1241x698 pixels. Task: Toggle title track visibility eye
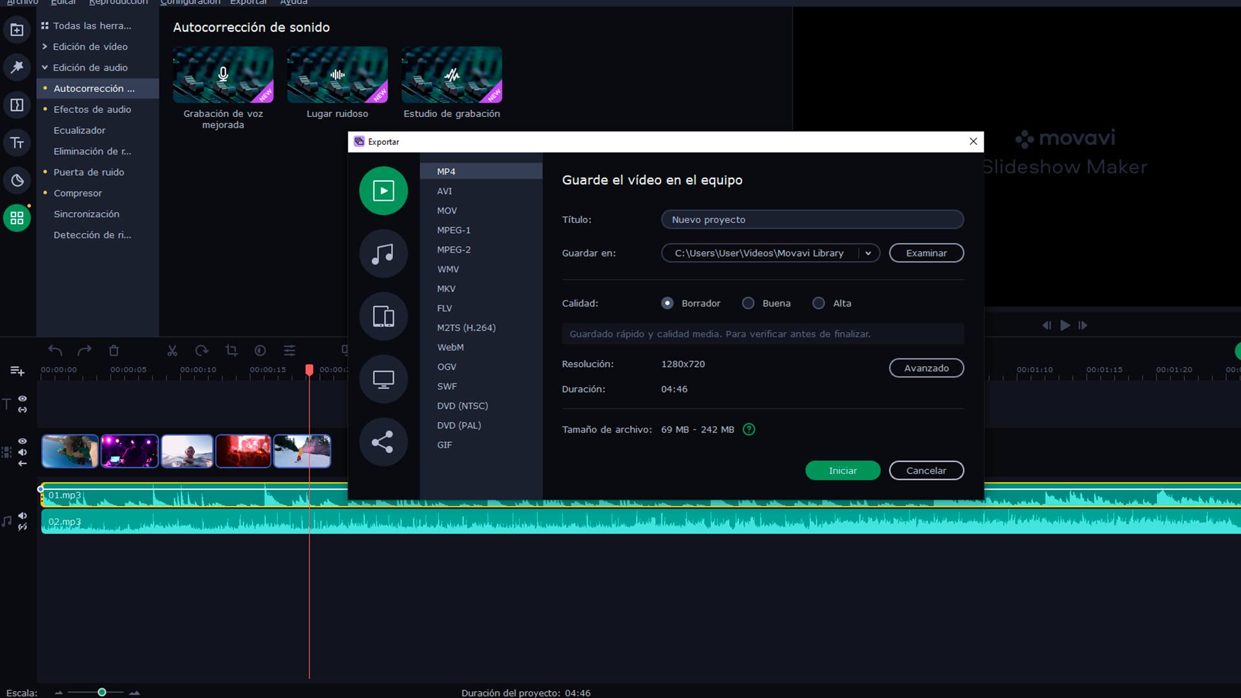click(x=23, y=399)
